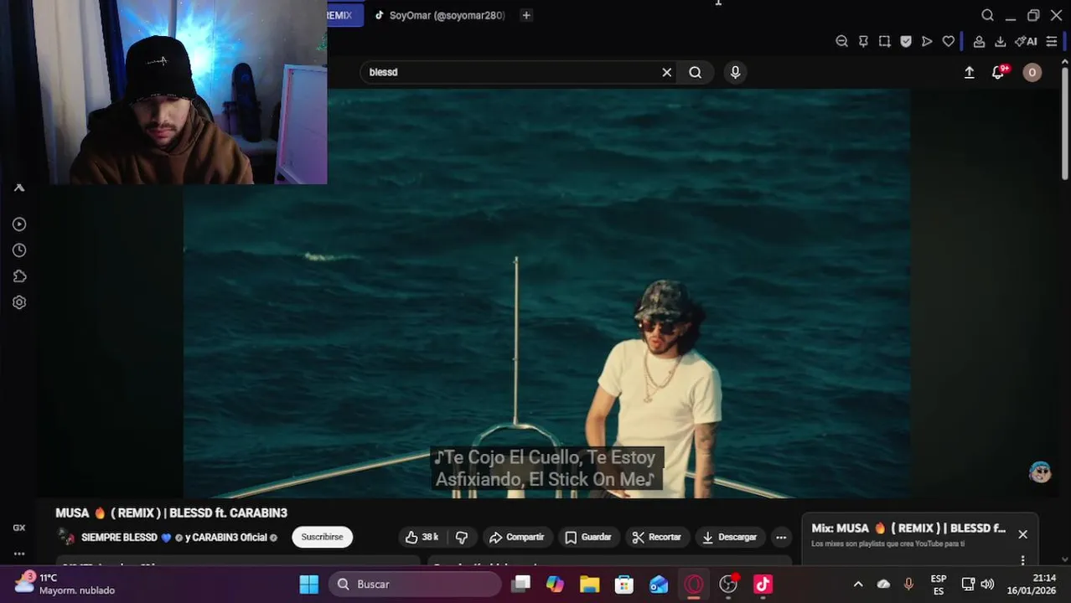Click the YouTube search magnifier button

pyautogui.click(x=696, y=72)
